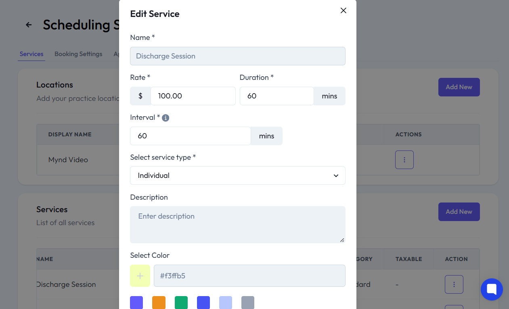The width and height of the screenshot is (509, 309).
Task: Click the Interval info icon
Action: coord(165,118)
